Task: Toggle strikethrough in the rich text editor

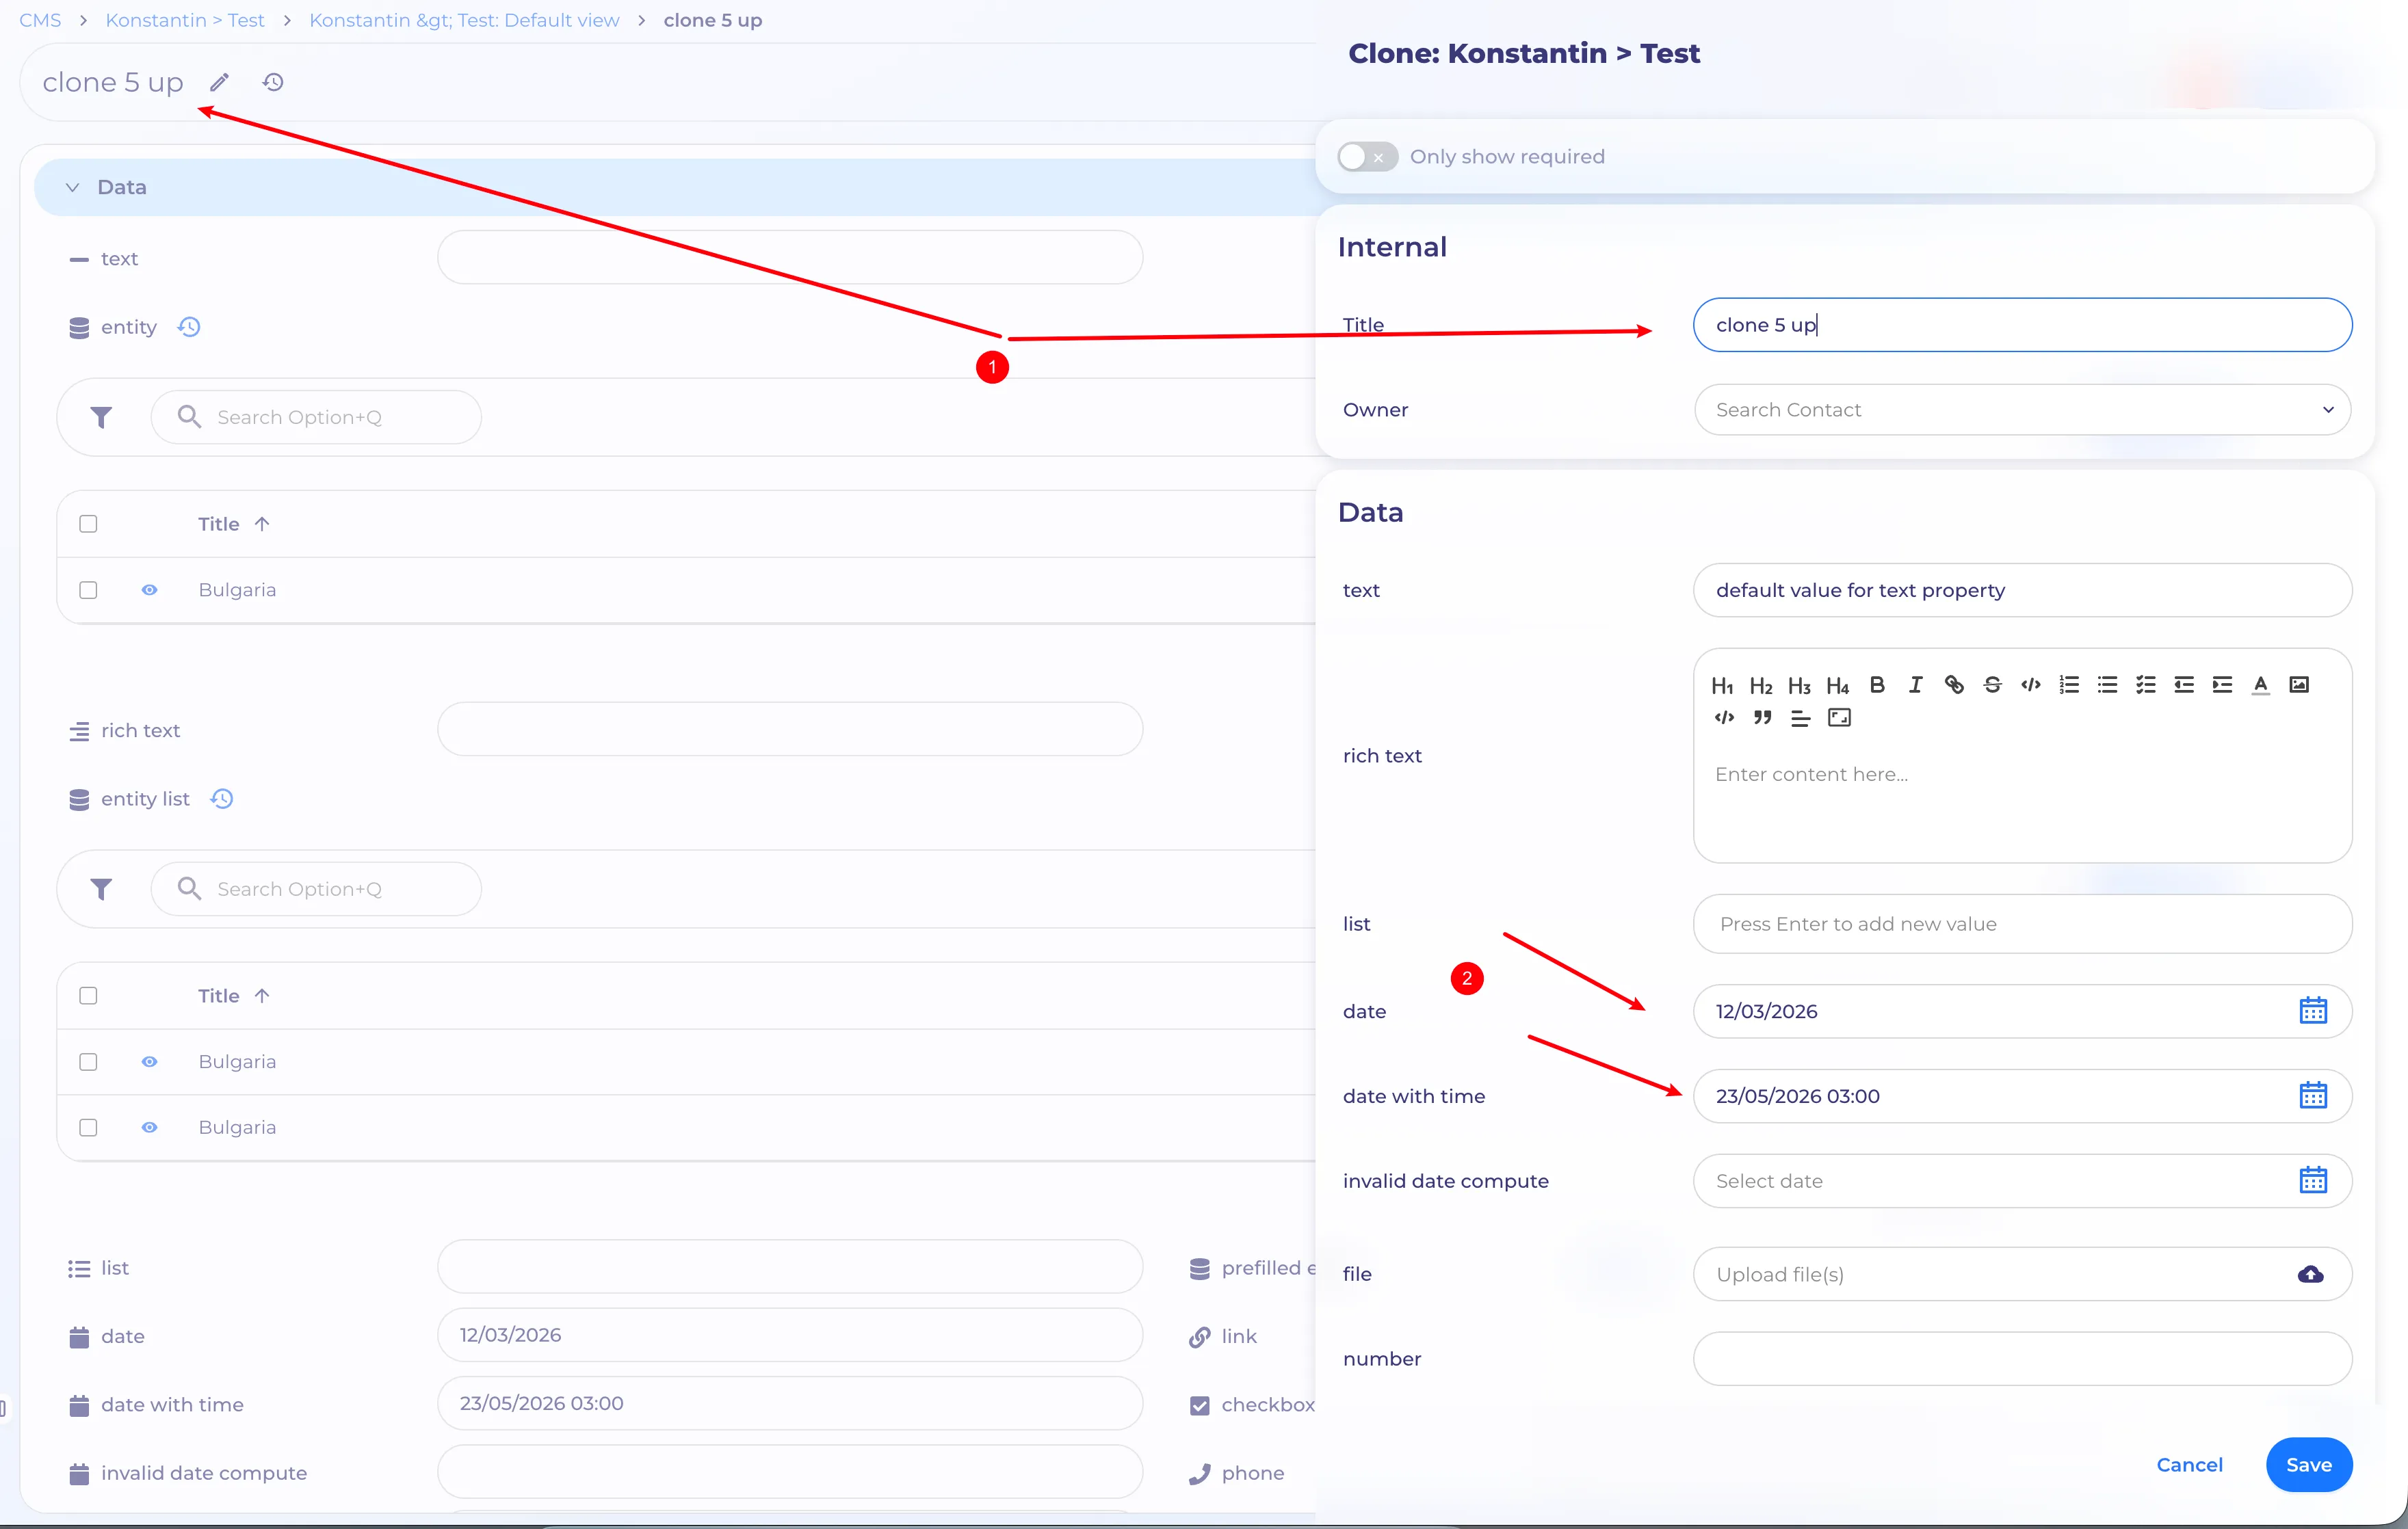Action: tap(1992, 684)
